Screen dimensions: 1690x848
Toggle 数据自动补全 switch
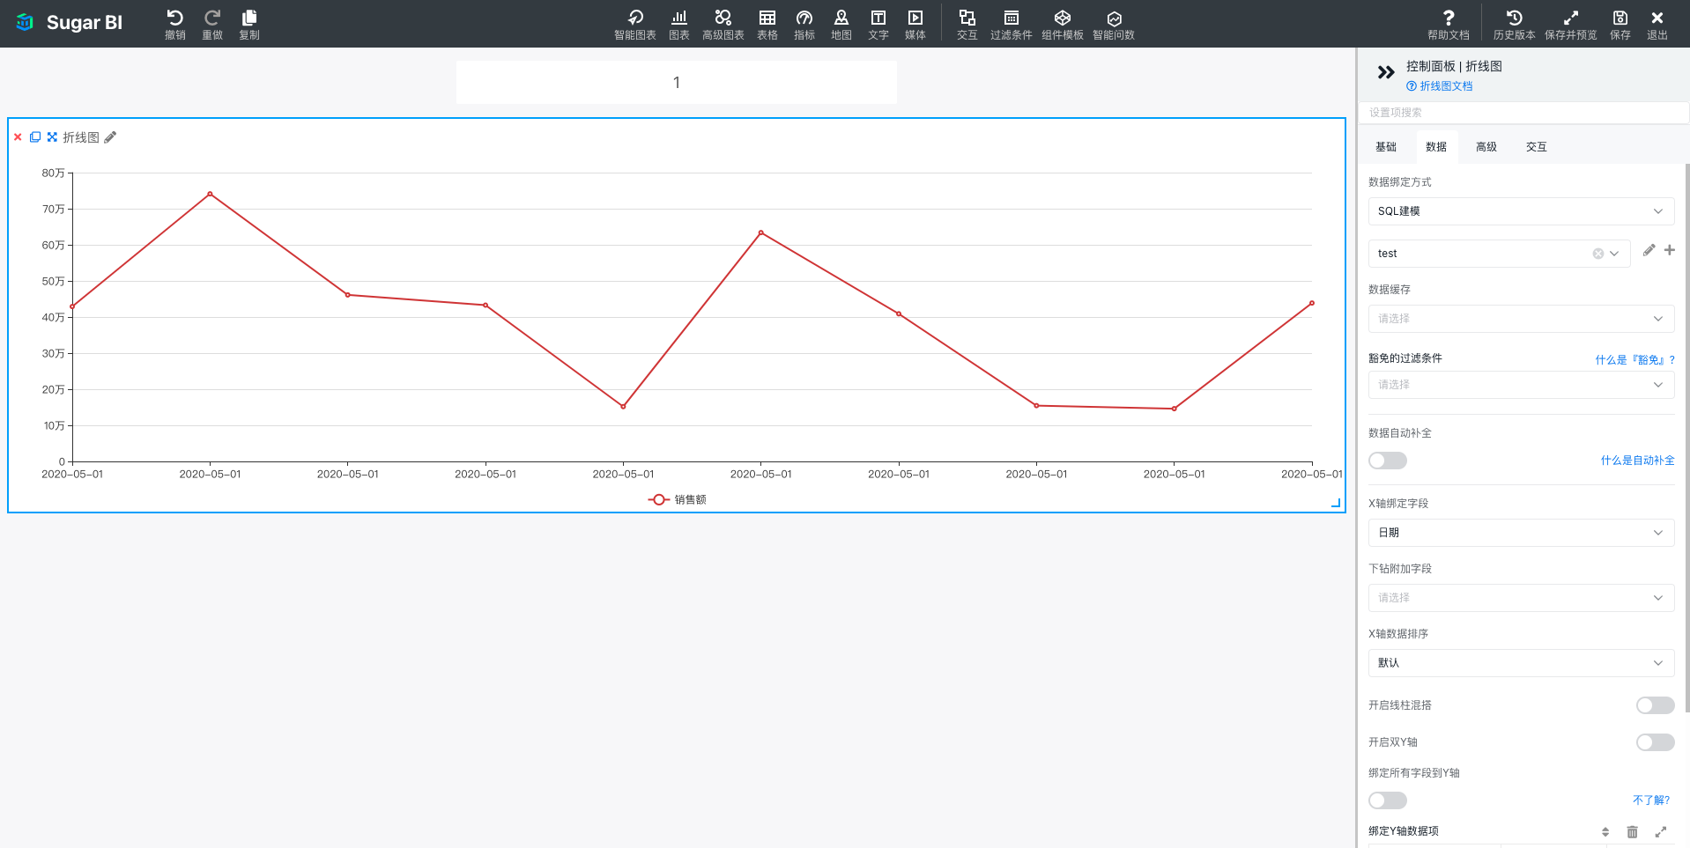coord(1388,461)
